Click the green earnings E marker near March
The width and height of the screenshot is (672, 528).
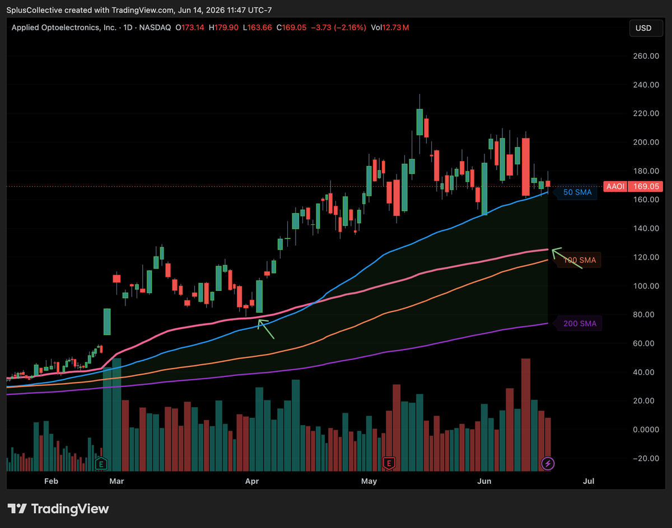pos(101,463)
